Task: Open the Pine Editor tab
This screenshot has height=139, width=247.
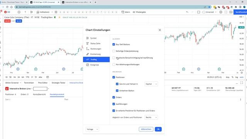Action: click(x=43, y=83)
